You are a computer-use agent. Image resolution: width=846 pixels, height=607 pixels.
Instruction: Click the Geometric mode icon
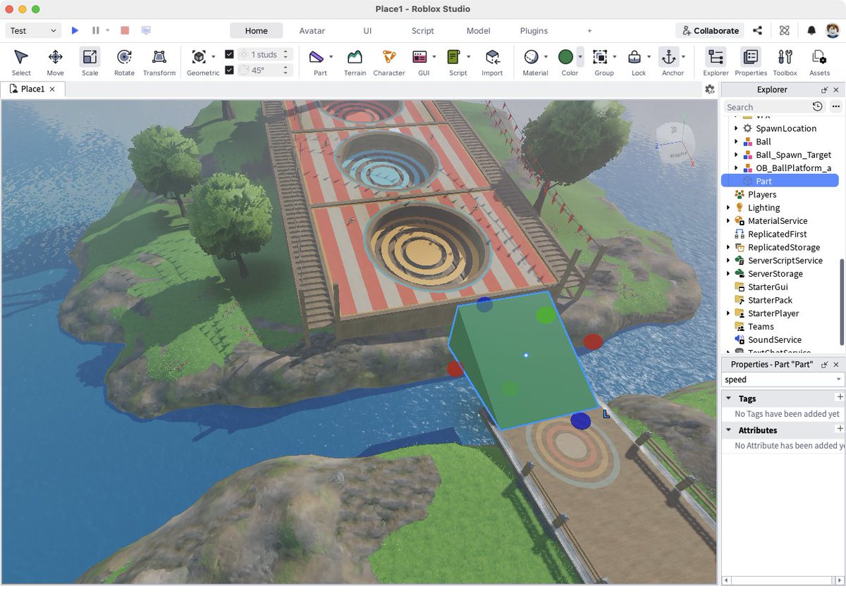pyautogui.click(x=199, y=57)
